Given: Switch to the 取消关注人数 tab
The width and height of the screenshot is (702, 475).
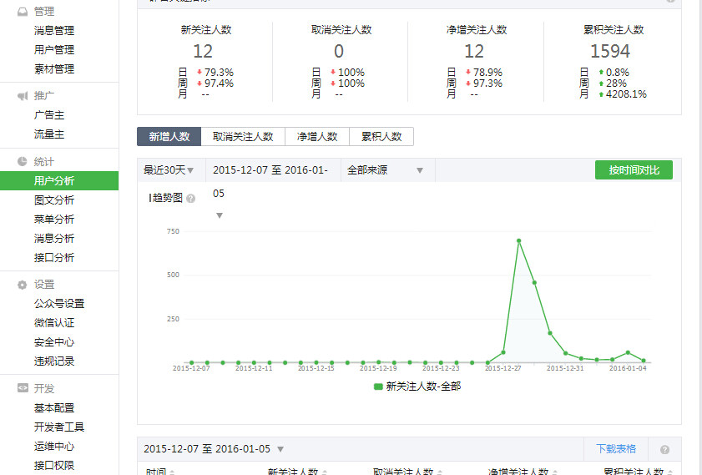Looking at the screenshot, I should click(243, 137).
